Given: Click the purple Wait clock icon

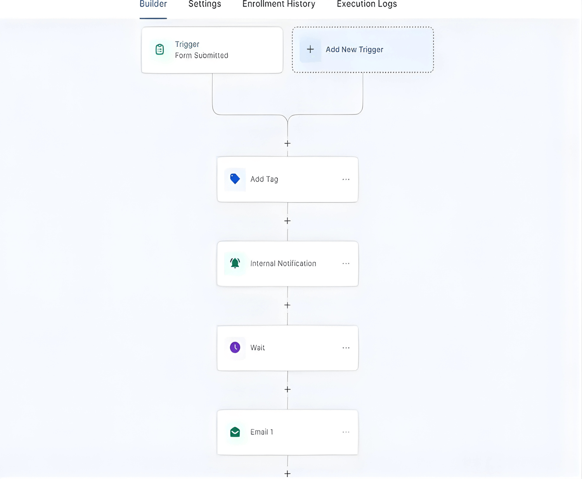Looking at the screenshot, I should (x=235, y=348).
